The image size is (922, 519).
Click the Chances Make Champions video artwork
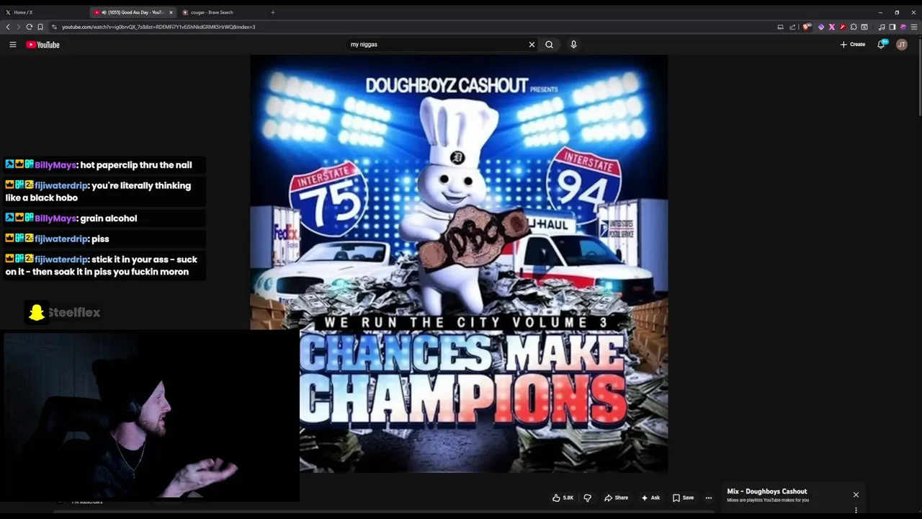click(x=459, y=264)
